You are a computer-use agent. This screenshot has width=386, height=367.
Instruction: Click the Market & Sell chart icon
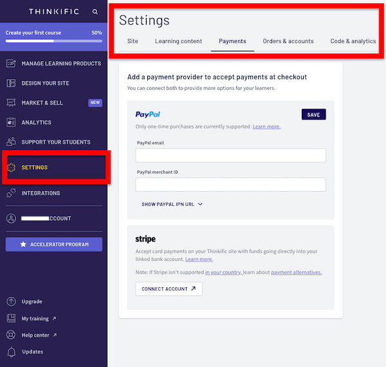coord(11,103)
